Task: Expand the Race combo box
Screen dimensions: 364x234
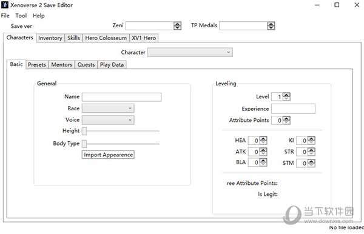Action: pyautogui.click(x=108, y=108)
